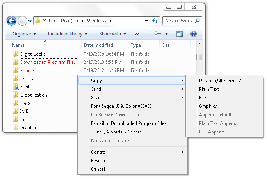
Task: Click the greyed Forward navigation arrow
Action: [x=22, y=21]
